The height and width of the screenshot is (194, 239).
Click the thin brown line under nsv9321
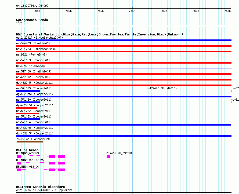click(x=124, y=57)
